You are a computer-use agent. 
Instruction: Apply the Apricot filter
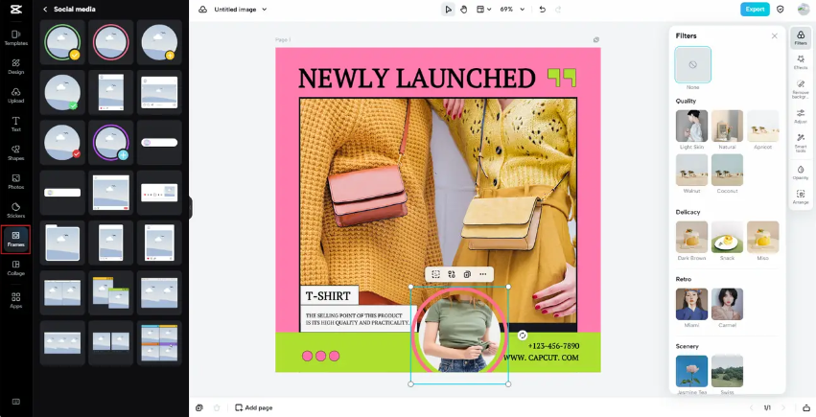(763, 126)
